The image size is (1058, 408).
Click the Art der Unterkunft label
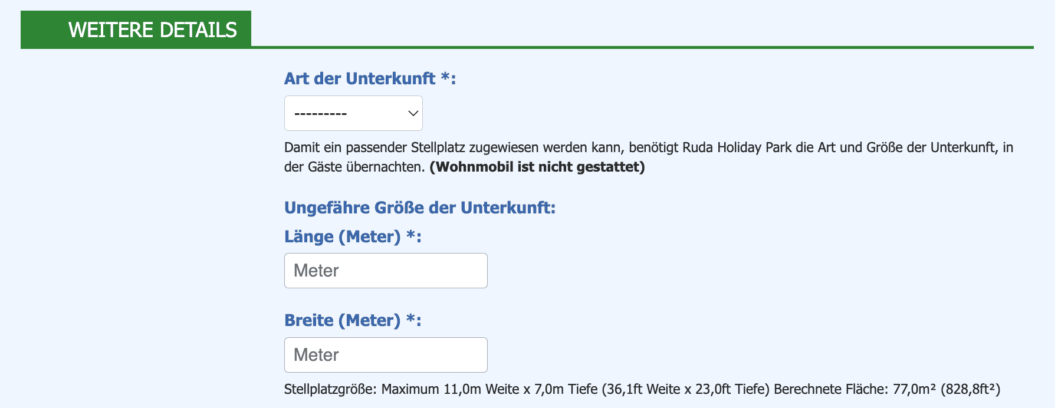point(370,78)
